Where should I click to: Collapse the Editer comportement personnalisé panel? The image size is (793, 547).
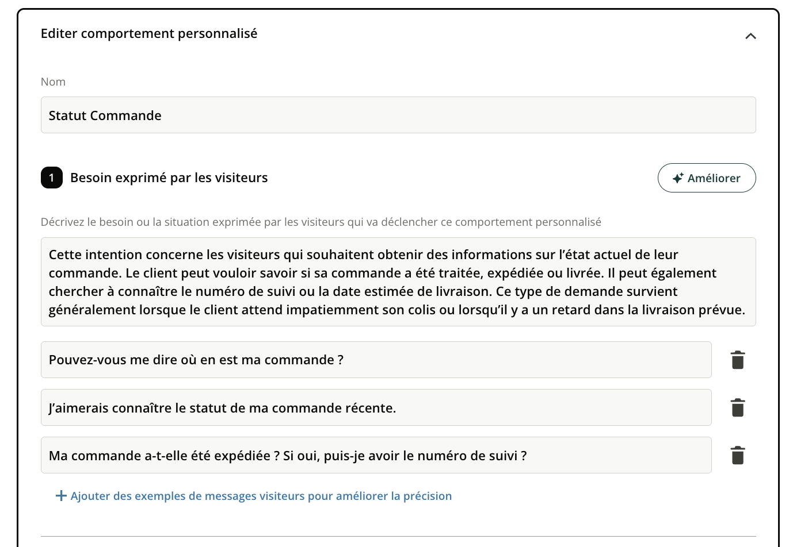[750, 36]
